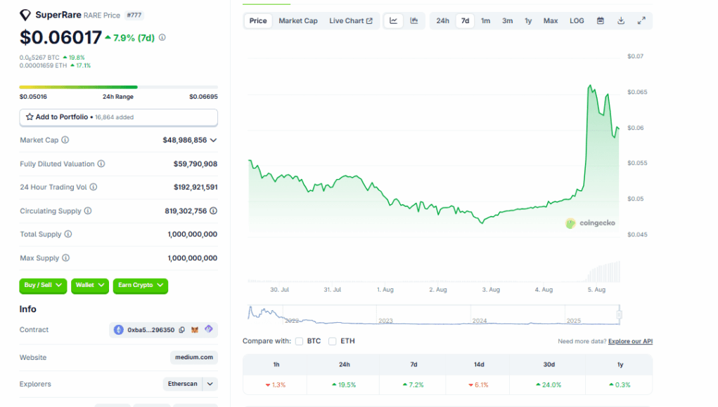Click the star icon in Add to Portfolio
The width and height of the screenshot is (718, 407).
click(30, 117)
